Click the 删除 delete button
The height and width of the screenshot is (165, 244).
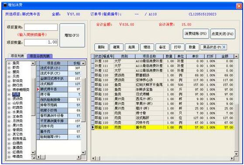click(101, 47)
